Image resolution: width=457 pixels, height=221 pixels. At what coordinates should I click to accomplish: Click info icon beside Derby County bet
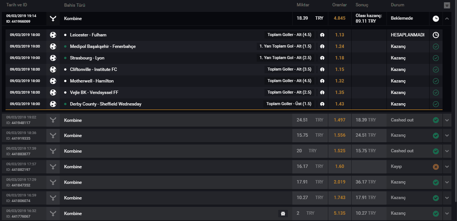click(x=322, y=104)
